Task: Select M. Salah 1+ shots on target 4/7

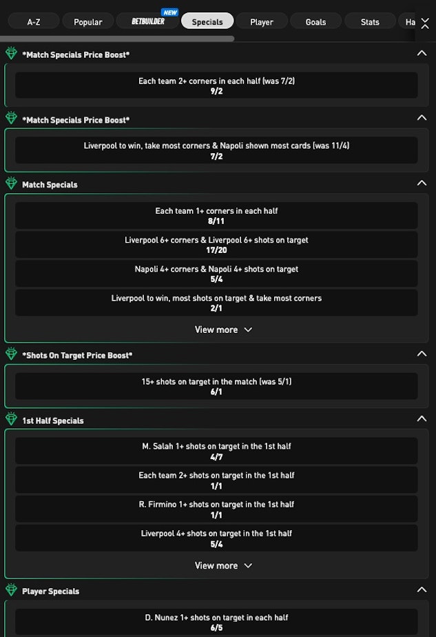Action: [216, 451]
